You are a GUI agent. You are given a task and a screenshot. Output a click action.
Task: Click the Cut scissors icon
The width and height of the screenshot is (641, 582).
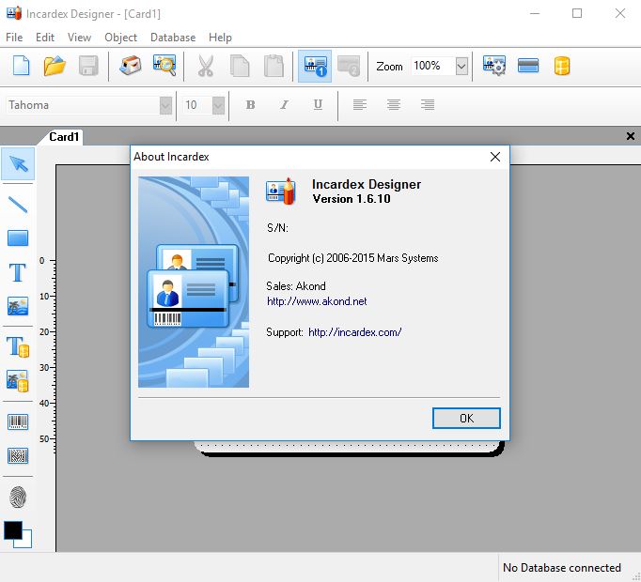pos(206,66)
